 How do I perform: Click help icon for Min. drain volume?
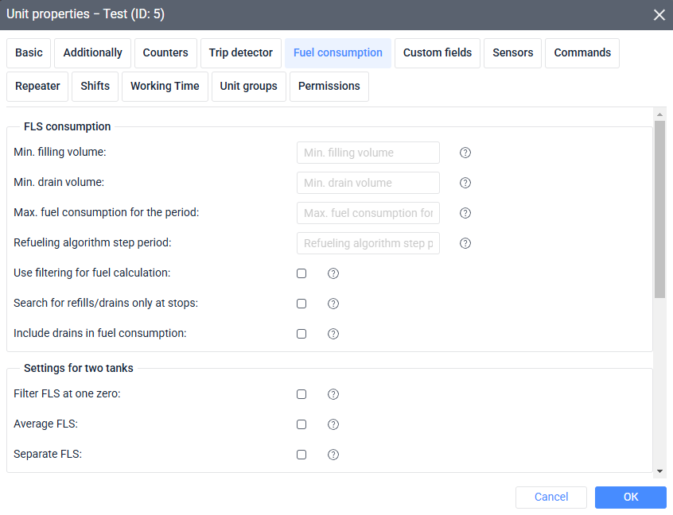point(465,183)
